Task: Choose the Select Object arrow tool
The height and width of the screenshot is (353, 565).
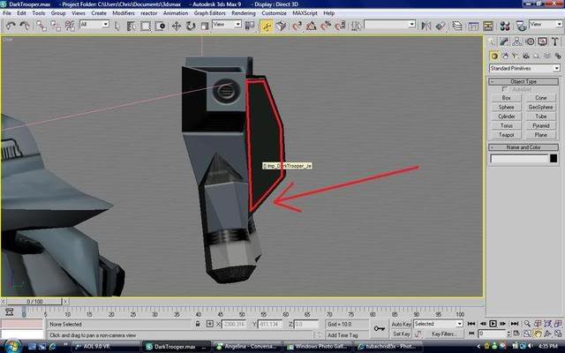Action: (x=117, y=26)
